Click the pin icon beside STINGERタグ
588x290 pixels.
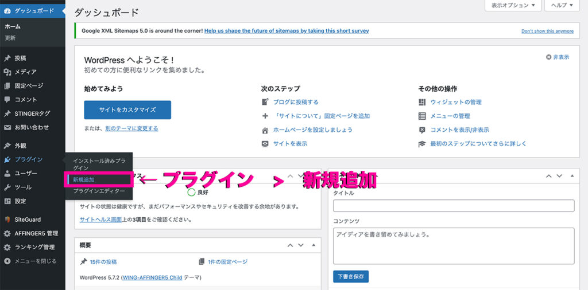[7, 113]
